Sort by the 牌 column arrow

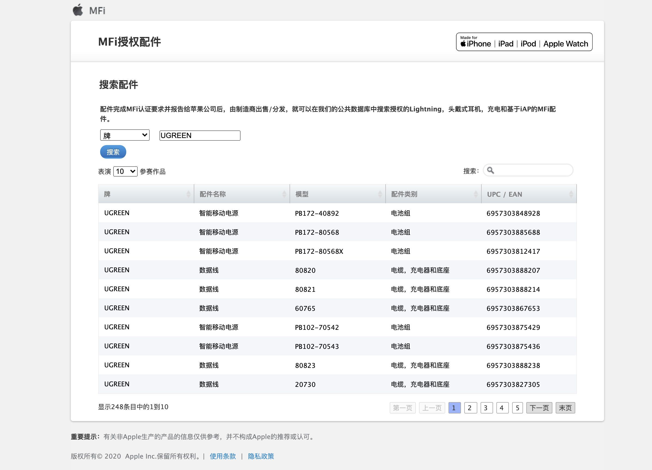[189, 194]
